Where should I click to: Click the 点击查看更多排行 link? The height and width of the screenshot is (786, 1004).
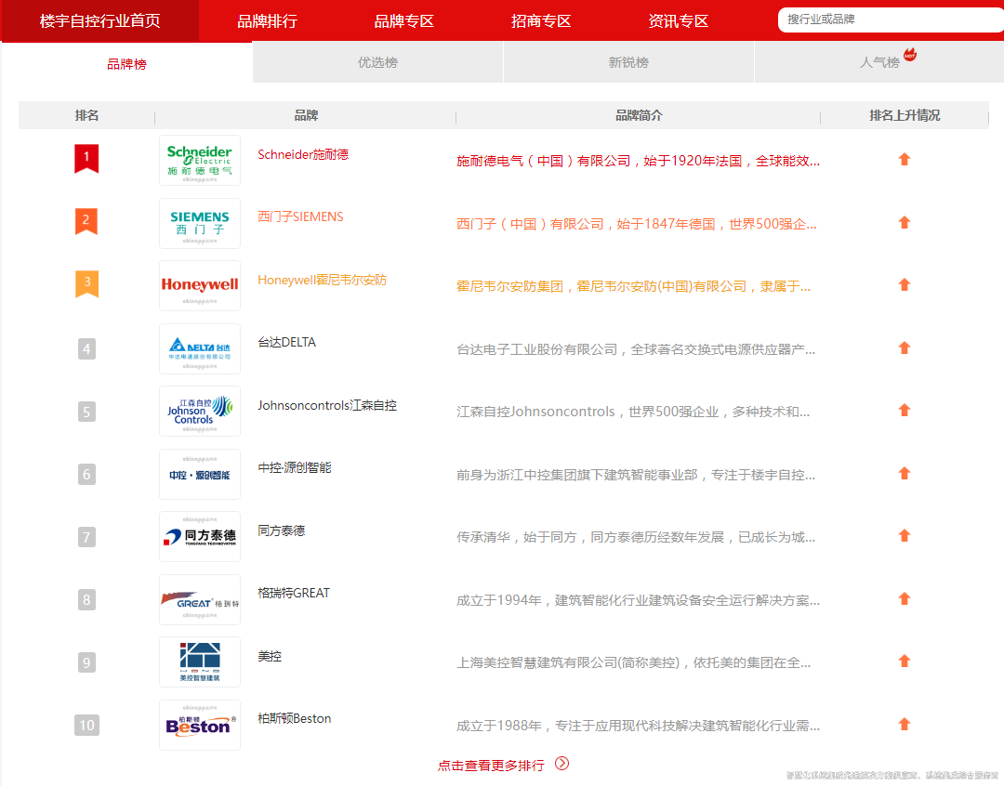491,766
